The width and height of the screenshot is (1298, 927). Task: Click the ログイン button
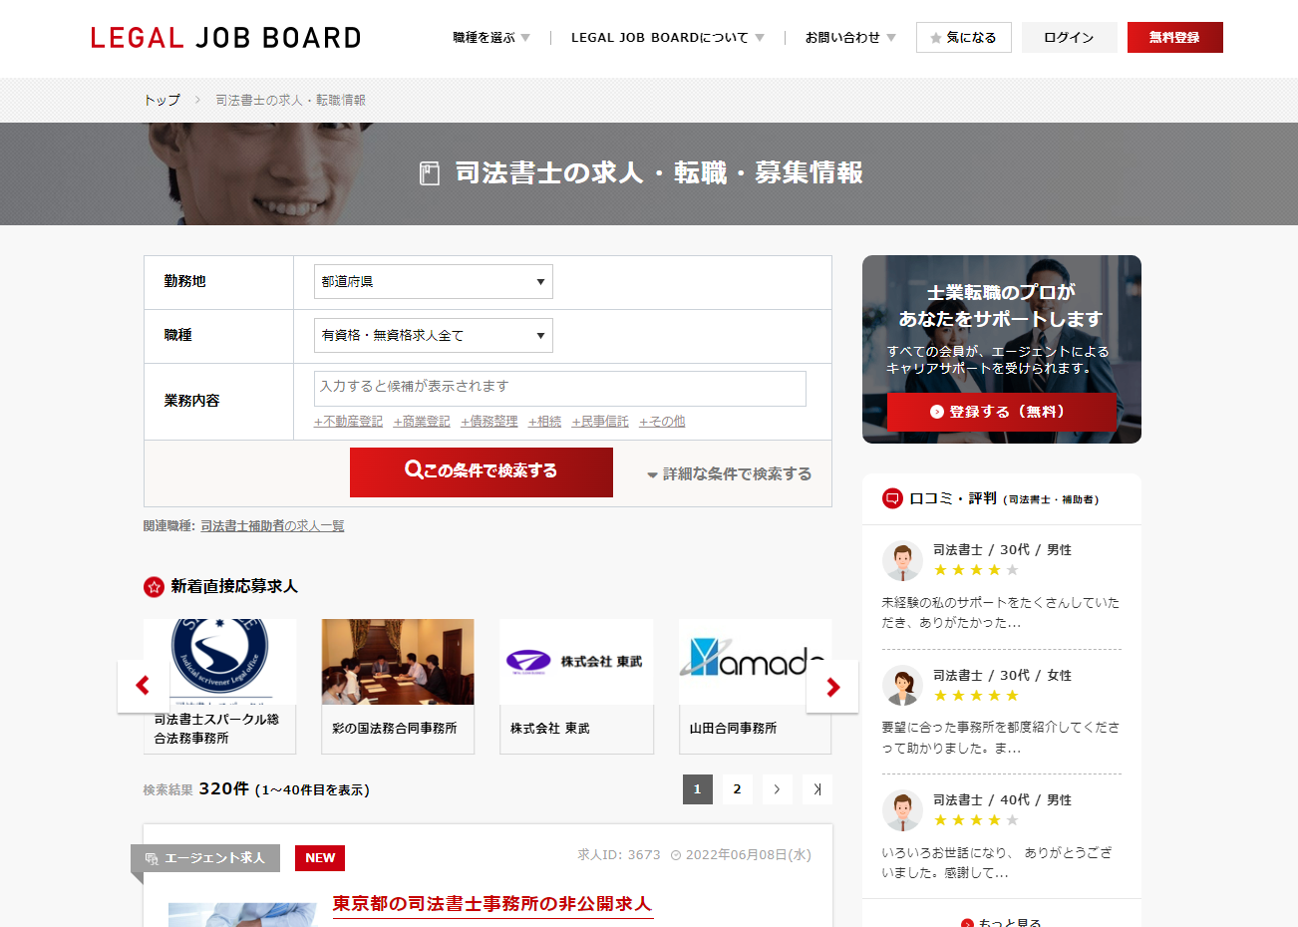point(1070,38)
